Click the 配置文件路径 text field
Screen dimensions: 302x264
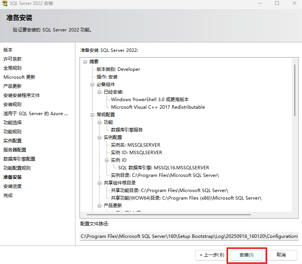click(x=189, y=236)
